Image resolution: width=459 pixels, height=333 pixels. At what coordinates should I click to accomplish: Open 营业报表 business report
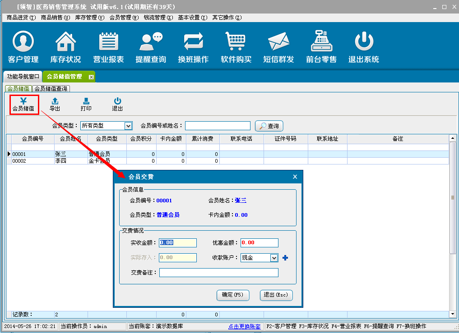tap(108, 47)
